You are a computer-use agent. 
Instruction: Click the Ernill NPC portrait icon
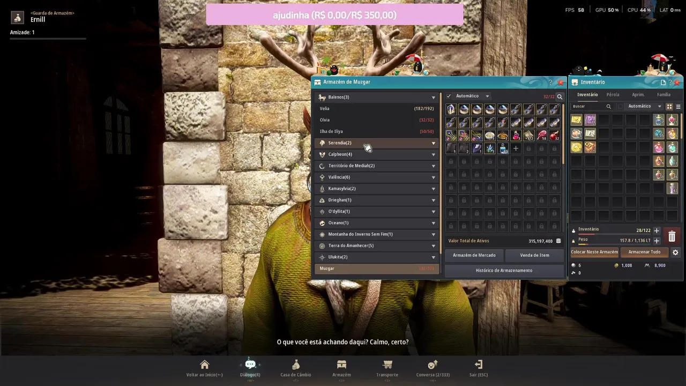point(18,18)
